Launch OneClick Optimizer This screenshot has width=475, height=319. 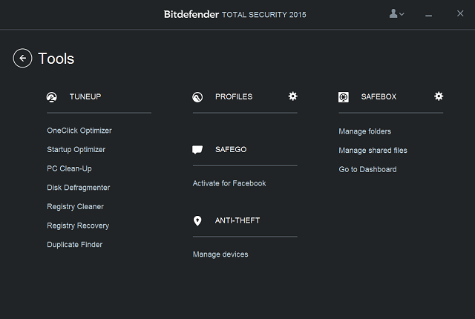tap(79, 131)
